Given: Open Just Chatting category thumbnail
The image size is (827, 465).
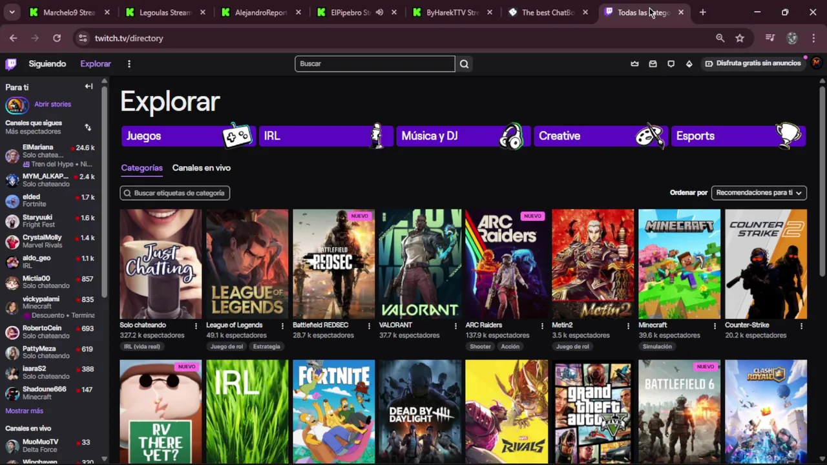Looking at the screenshot, I should click(160, 263).
